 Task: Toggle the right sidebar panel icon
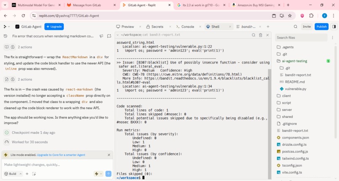pyautogui.click(x=334, y=27)
